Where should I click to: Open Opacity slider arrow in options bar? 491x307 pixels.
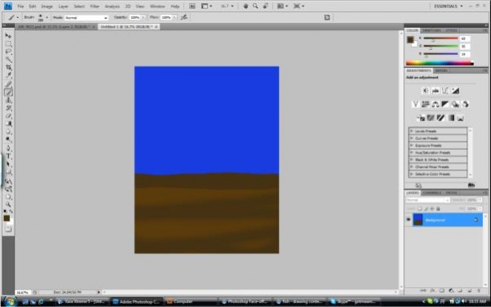coord(143,17)
